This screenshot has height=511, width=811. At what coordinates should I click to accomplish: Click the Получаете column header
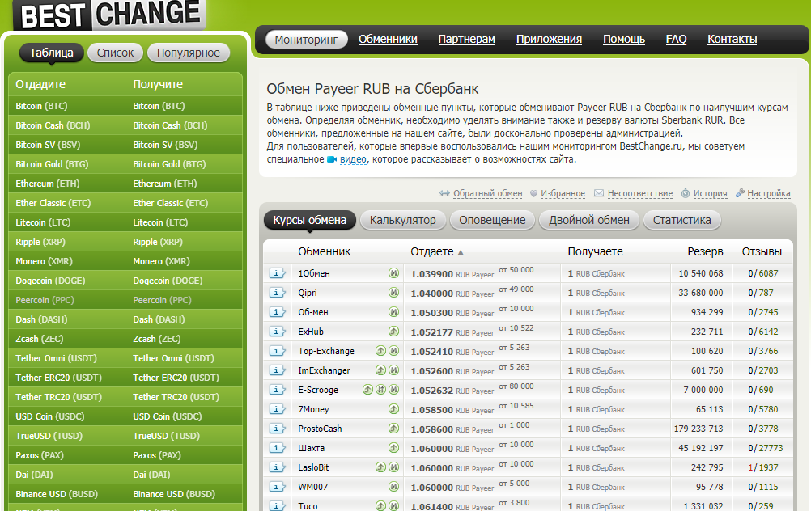point(595,251)
